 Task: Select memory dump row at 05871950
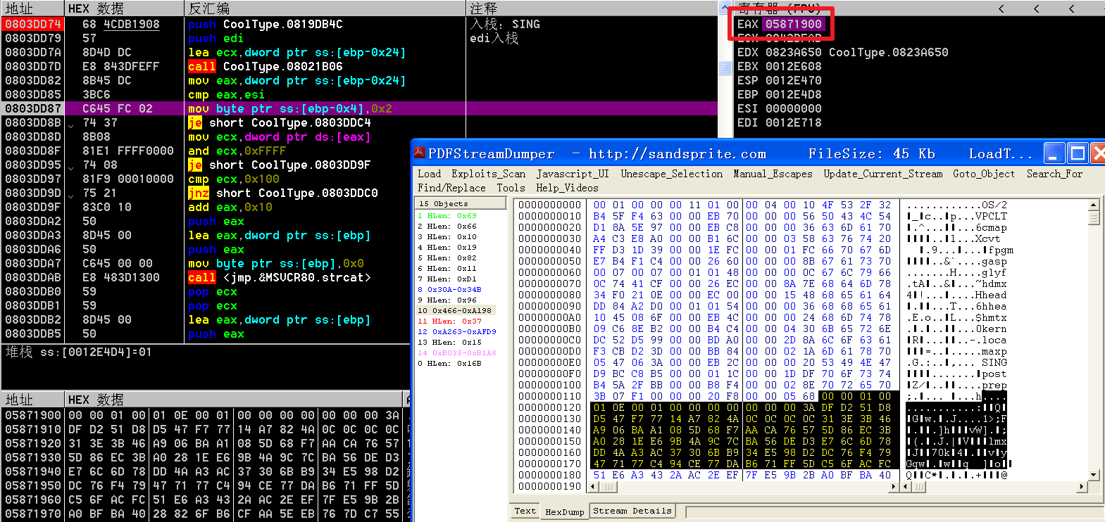click(x=203, y=485)
